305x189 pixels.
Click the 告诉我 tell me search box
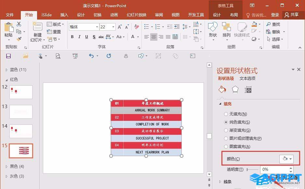point(256,15)
